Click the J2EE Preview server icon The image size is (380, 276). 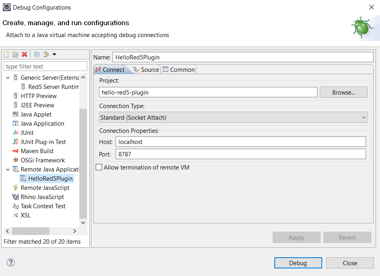(16, 105)
